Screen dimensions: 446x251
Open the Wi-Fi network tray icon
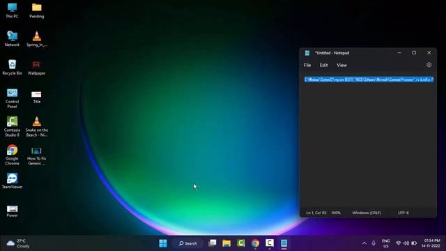pos(398,243)
